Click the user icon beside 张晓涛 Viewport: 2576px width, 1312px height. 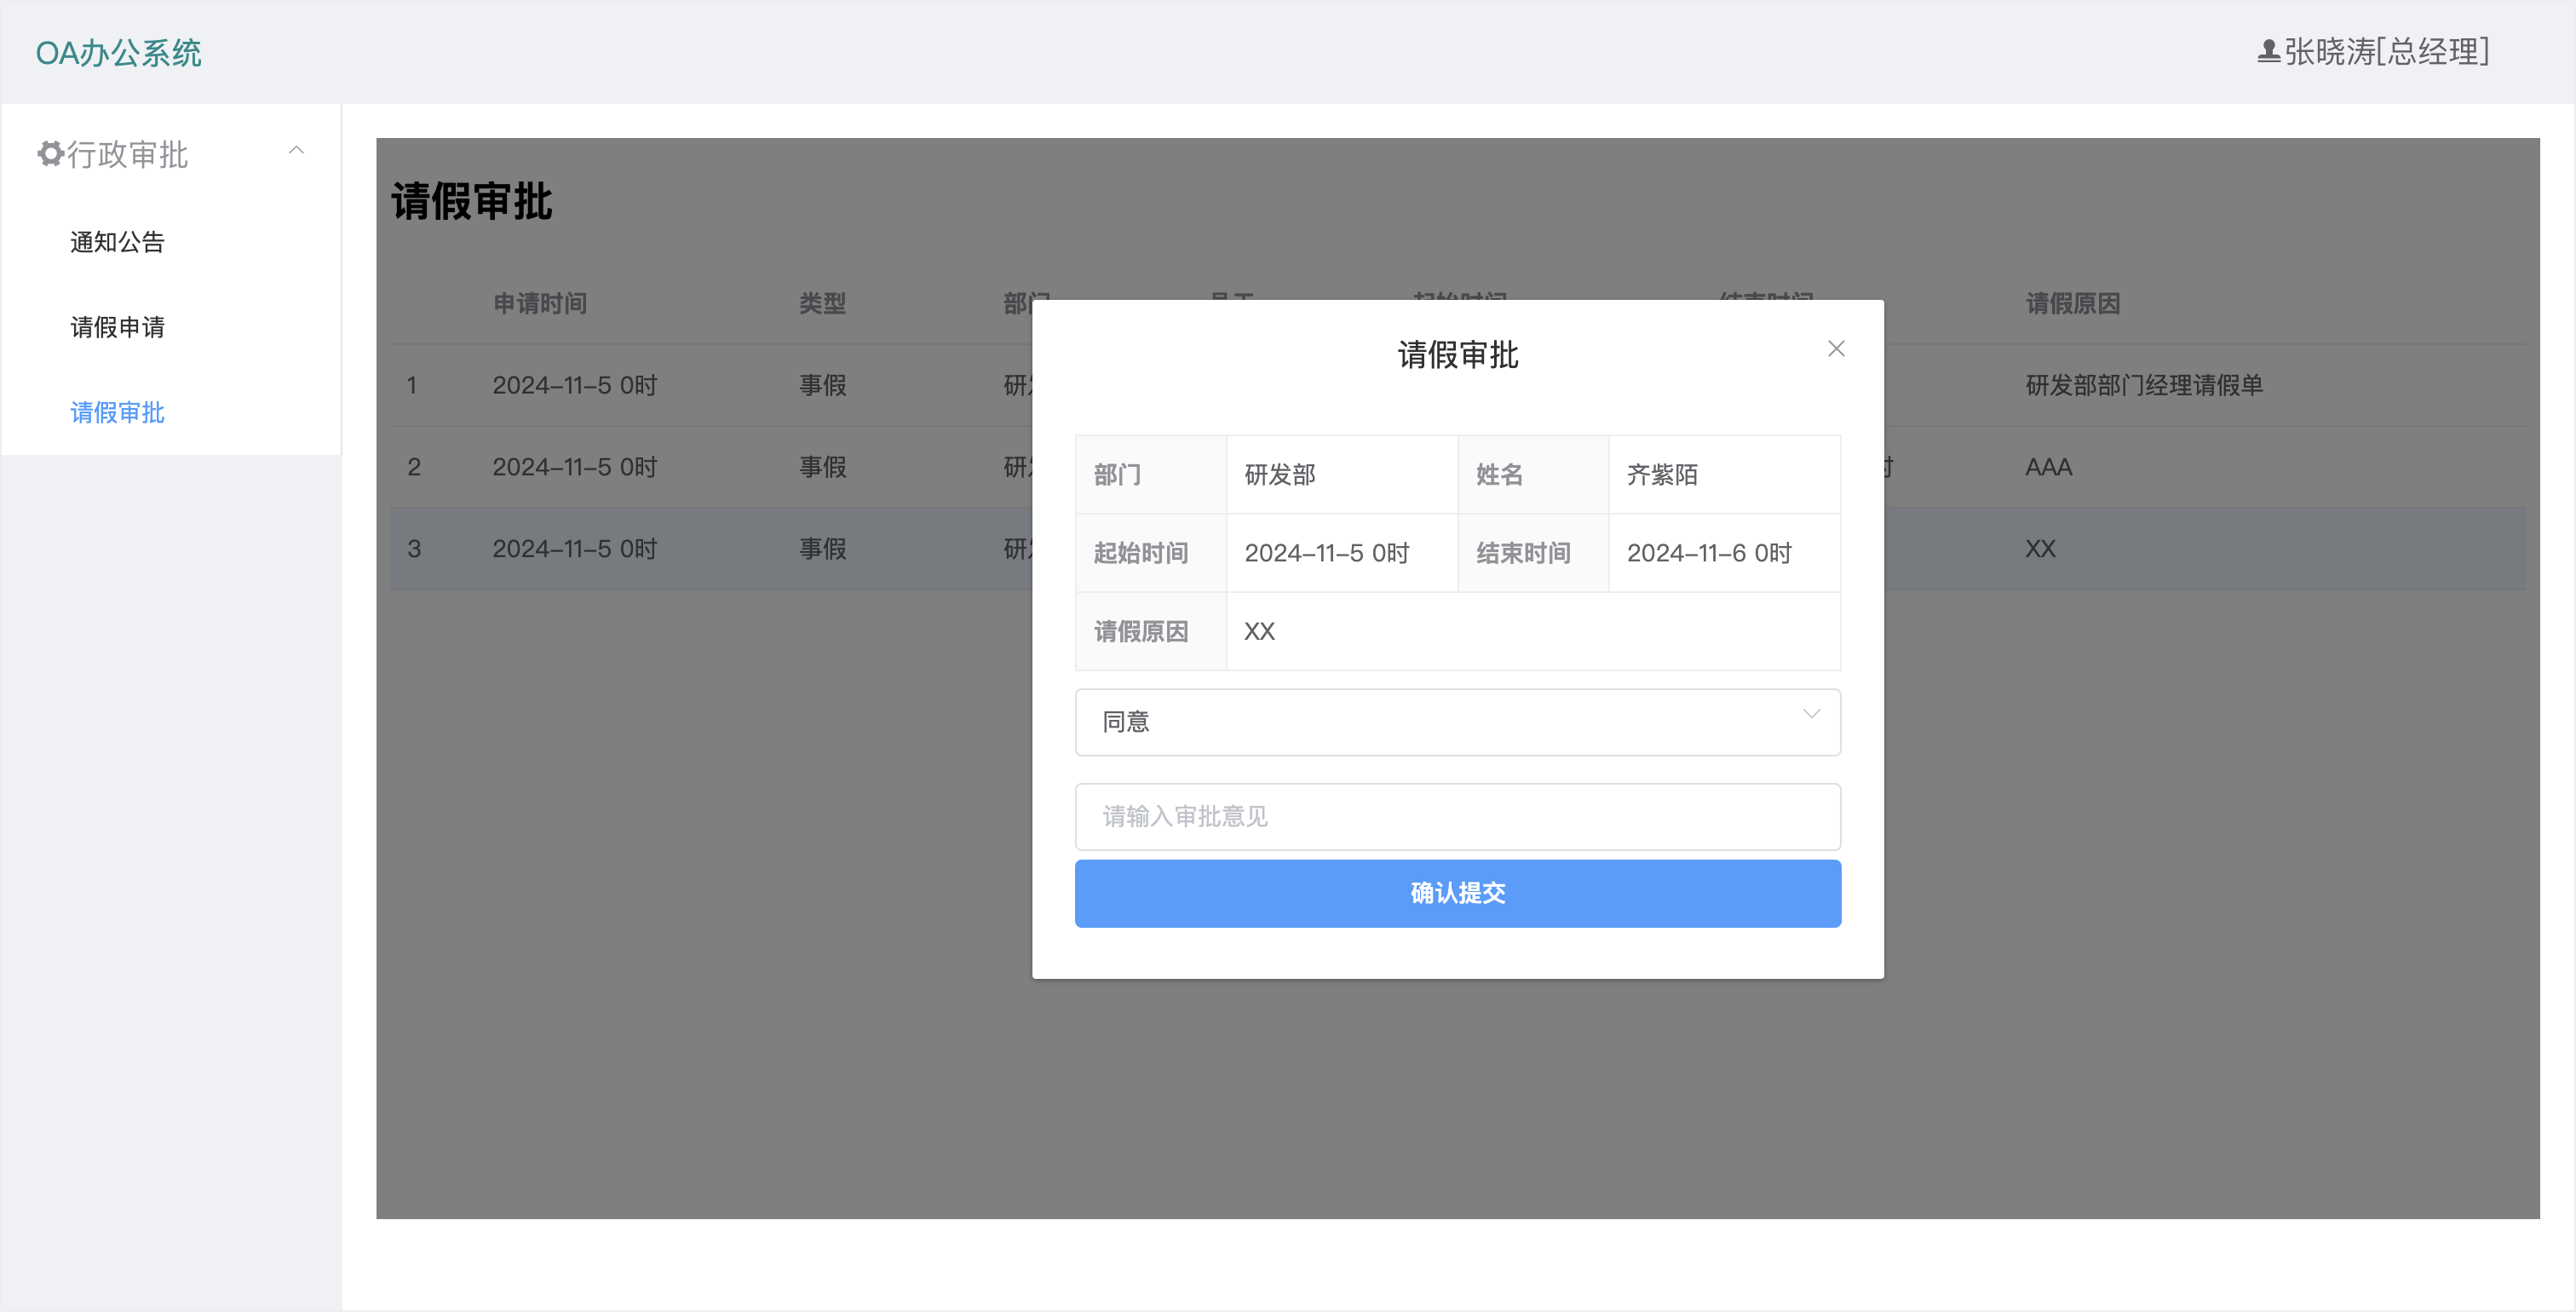2268,51
